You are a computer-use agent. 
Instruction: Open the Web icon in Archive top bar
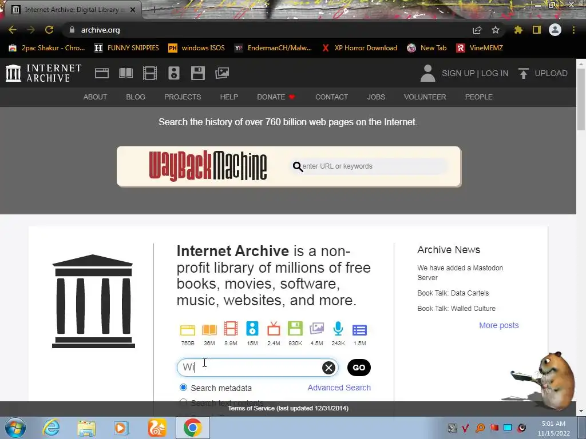click(x=102, y=73)
